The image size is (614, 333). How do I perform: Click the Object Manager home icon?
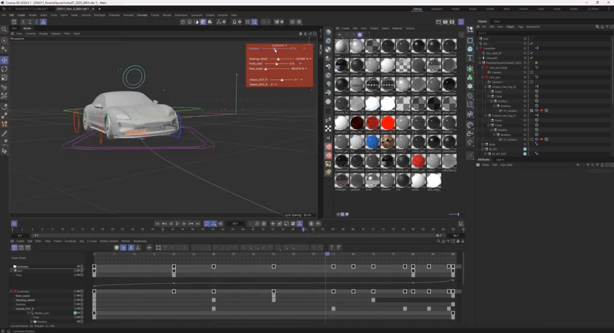pos(602,27)
